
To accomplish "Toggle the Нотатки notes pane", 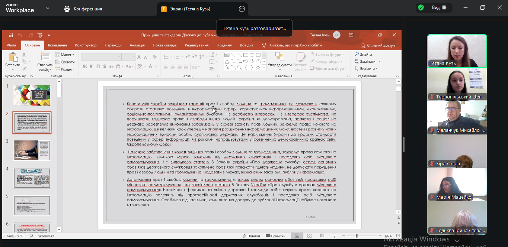I will [251, 236].
